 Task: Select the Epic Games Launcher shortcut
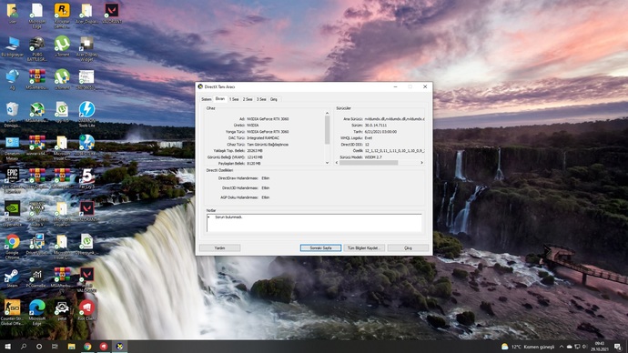(x=12, y=180)
